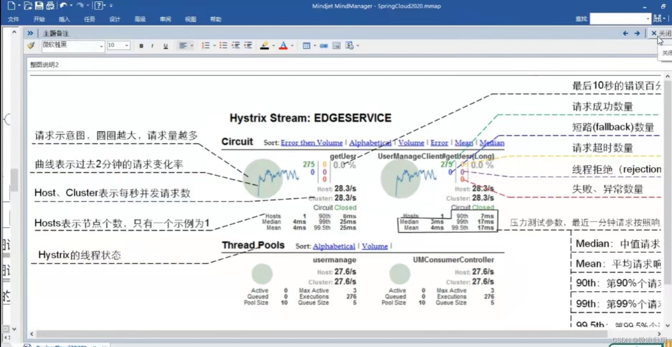Open the 文件 menu

pyautogui.click(x=13, y=19)
